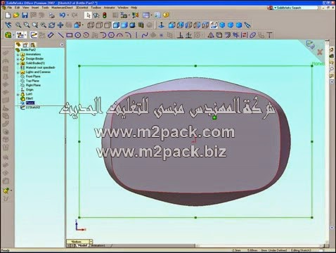Select the Line sketch tool
Screen dimensions: 336x253
60,35
